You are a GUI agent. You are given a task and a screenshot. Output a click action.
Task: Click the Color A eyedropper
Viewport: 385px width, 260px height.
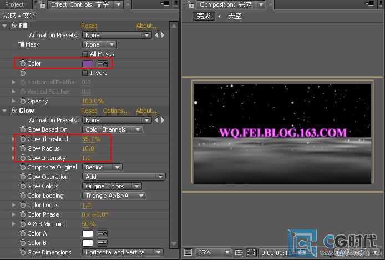(x=102, y=233)
